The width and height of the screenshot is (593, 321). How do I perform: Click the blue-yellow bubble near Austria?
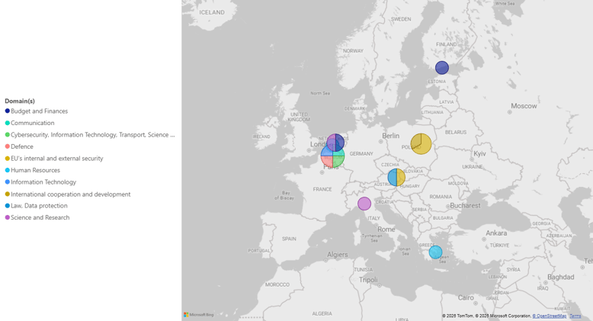click(396, 178)
